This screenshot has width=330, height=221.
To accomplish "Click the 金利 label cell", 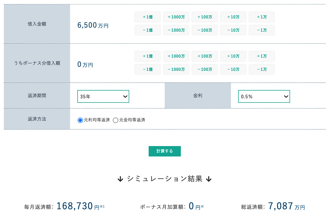I will 198,96.
